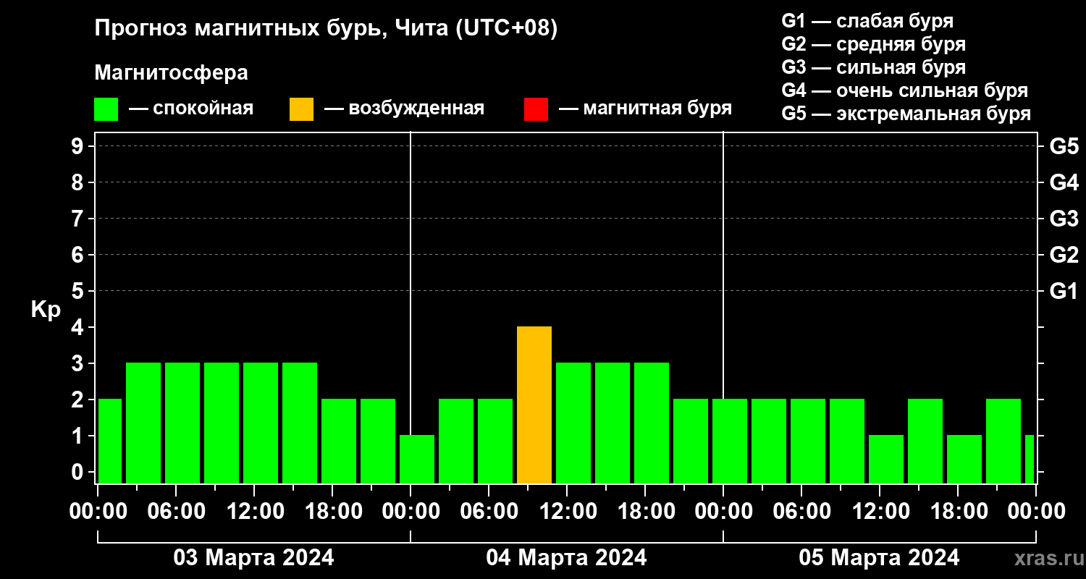Click the 'Kp' y-axis title
The width and height of the screenshot is (1086, 579).
pyautogui.click(x=46, y=310)
